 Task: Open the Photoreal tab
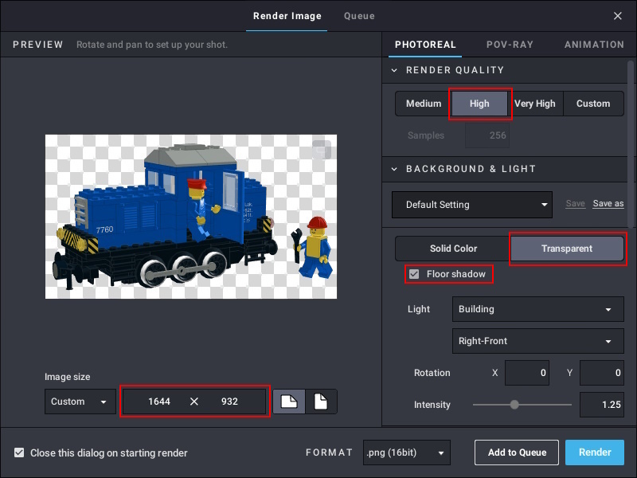(425, 45)
